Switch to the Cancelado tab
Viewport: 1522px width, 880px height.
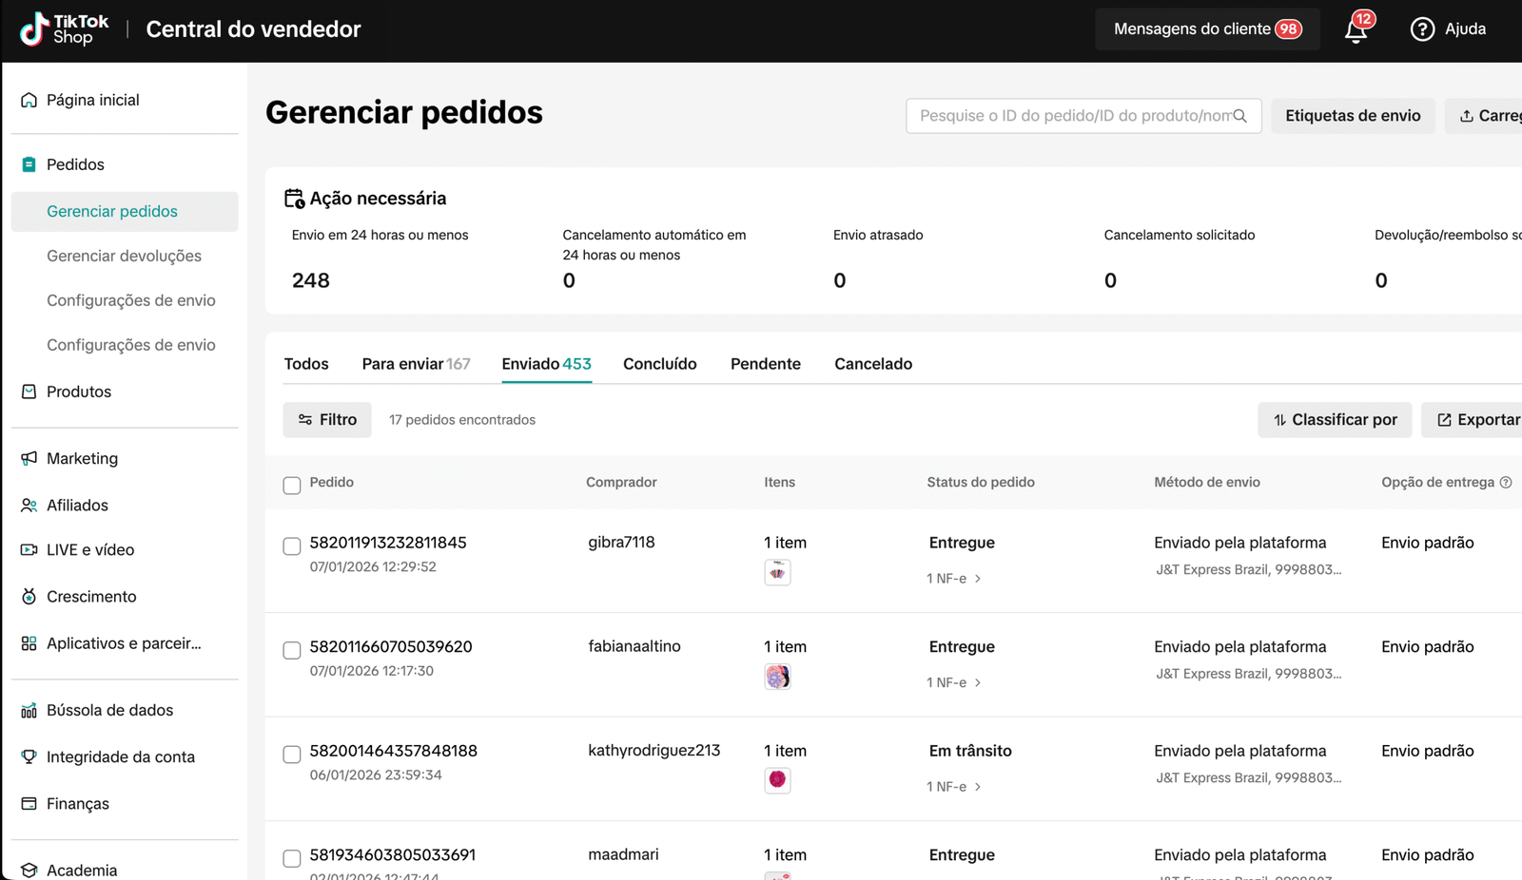pos(872,364)
